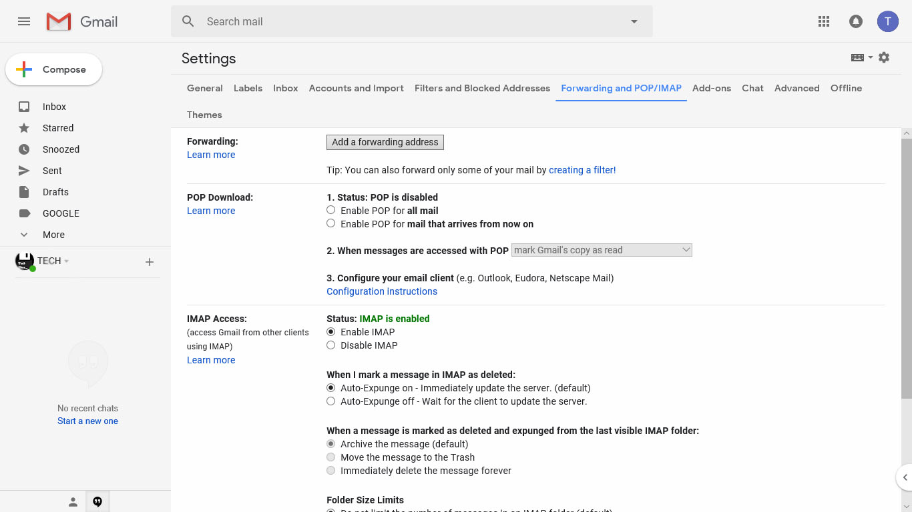Viewport: 912px width, 512px height.
Task: Click in the Search mail field
Action: pos(412,21)
